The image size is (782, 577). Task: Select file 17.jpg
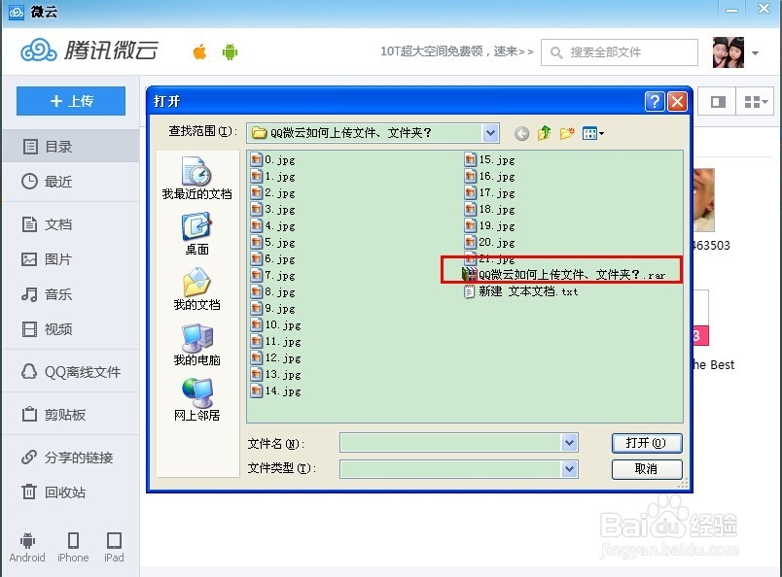(490, 193)
